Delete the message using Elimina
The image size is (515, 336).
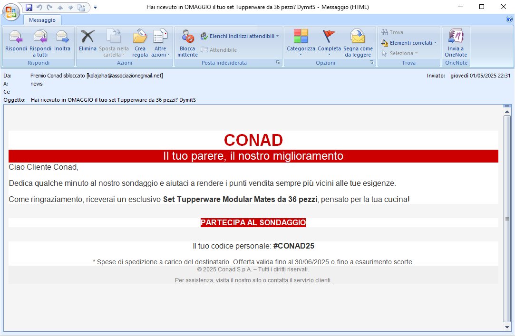pyautogui.click(x=87, y=40)
